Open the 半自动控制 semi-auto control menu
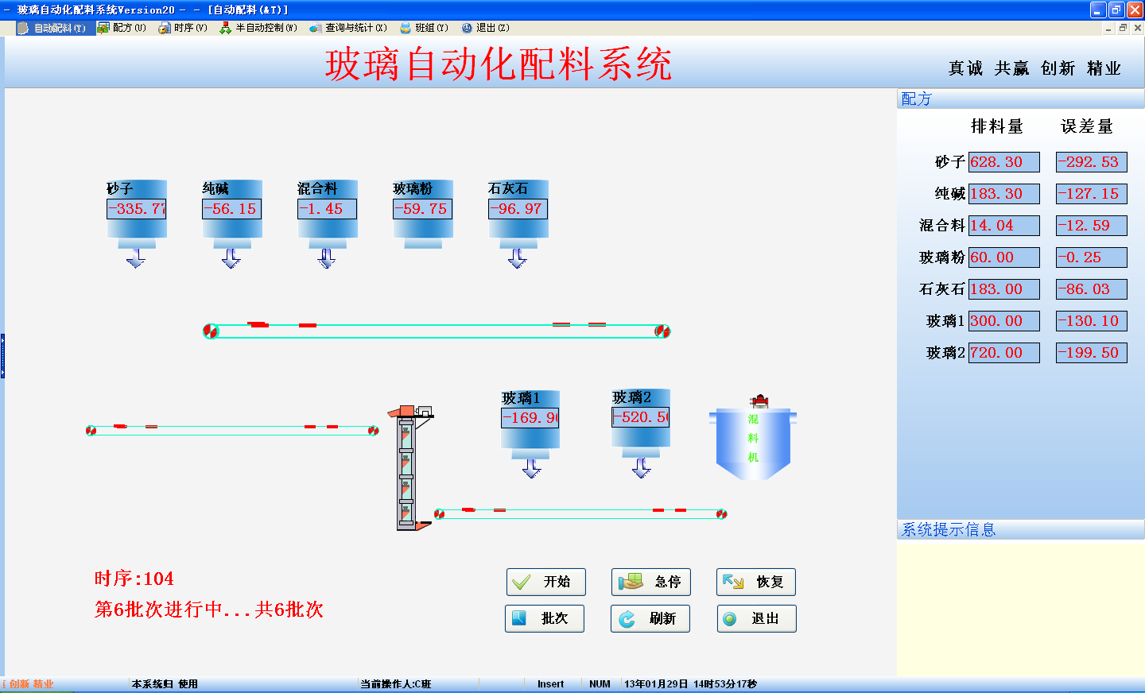The width and height of the screenshot is (1145, 693). pos(259,28)
